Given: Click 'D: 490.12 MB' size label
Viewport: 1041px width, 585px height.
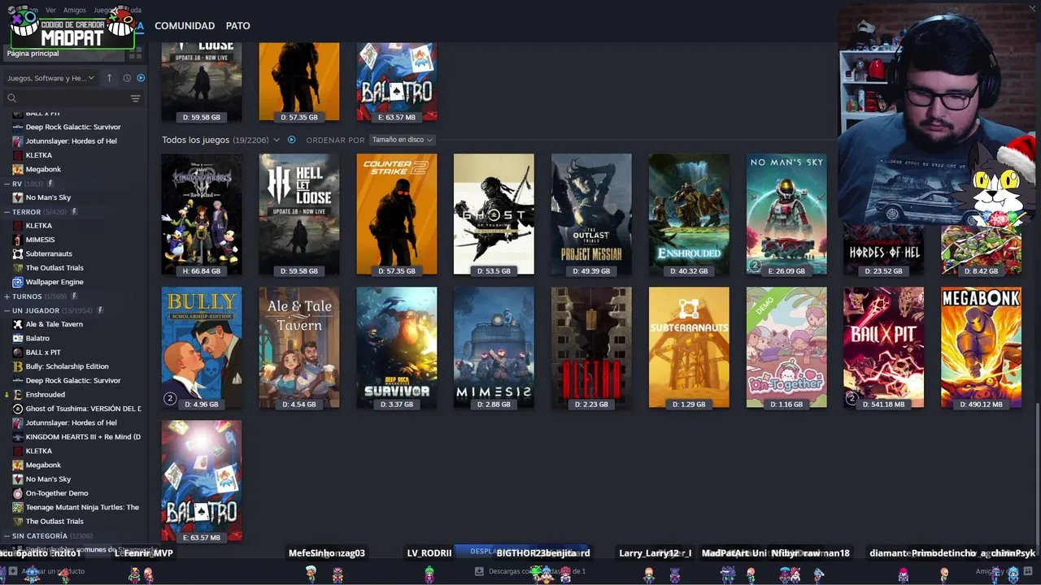Looking at the screenshot, I should [981, 405].
